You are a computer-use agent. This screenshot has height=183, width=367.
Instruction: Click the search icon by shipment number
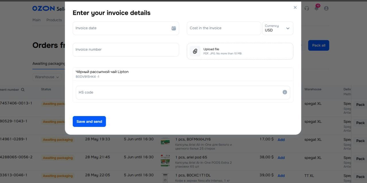[23, 90]
